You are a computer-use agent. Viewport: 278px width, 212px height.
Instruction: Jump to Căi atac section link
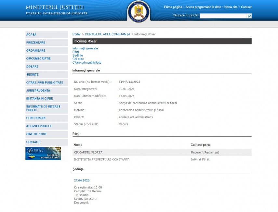coord(78,59)
